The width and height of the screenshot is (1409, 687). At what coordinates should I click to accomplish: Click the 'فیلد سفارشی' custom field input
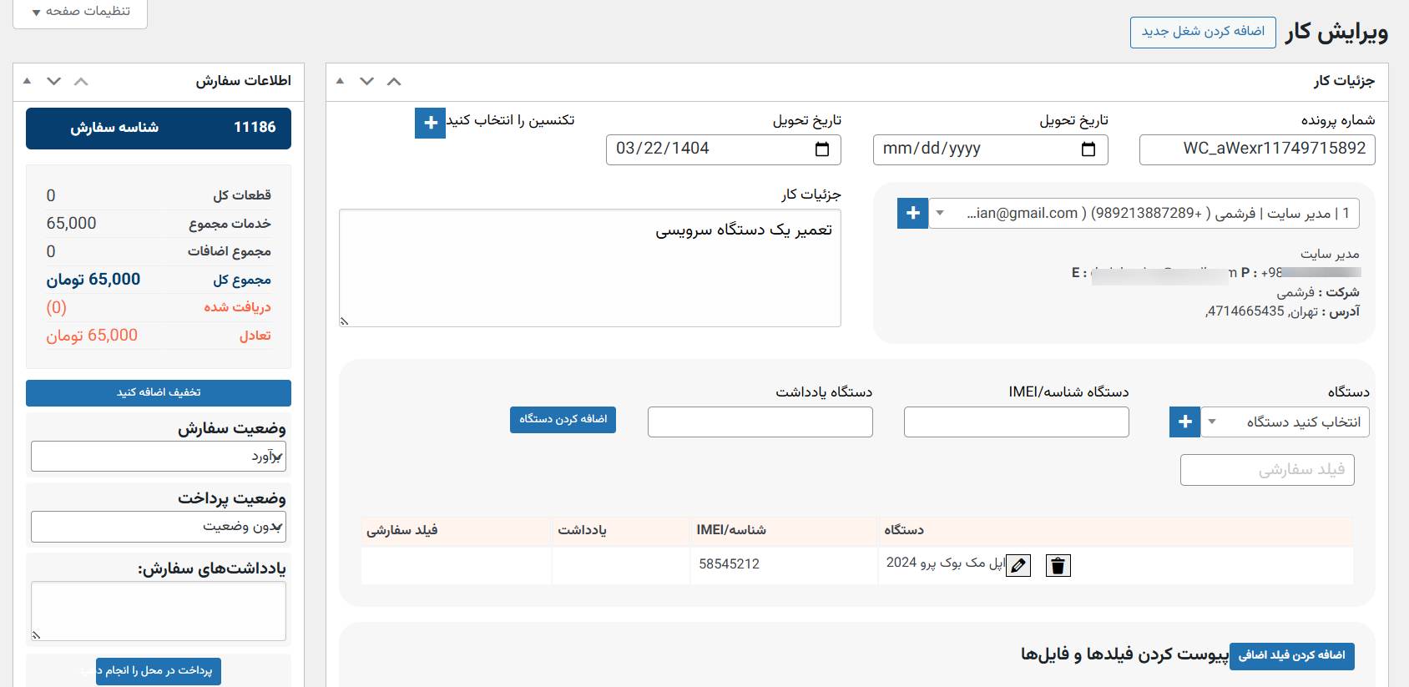1267,470
